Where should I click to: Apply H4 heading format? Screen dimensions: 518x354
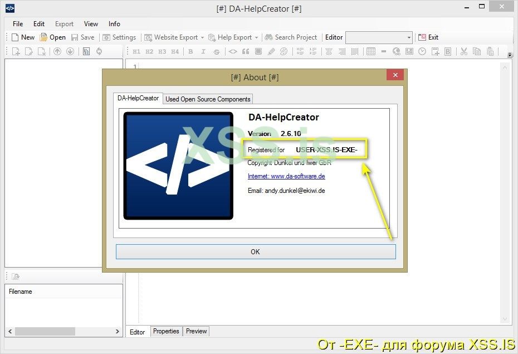(x=175, y=51)
